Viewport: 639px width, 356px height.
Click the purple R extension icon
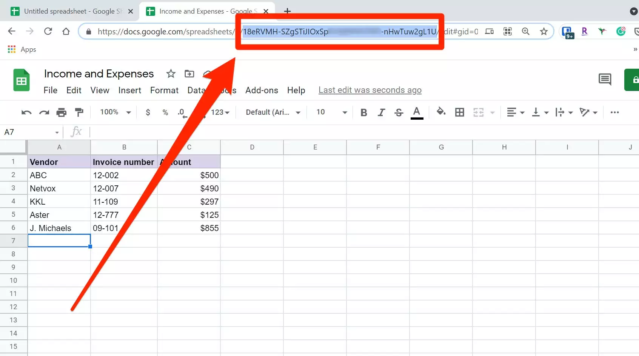click(x=585, y=31)
